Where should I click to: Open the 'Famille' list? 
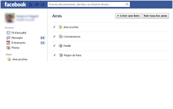click(67, 46)
